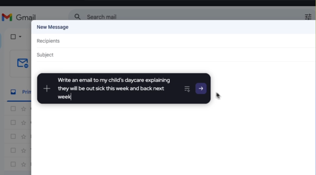Click the Gmail logo
Viewport: 316px width, 175px height.
click(18, 17)
